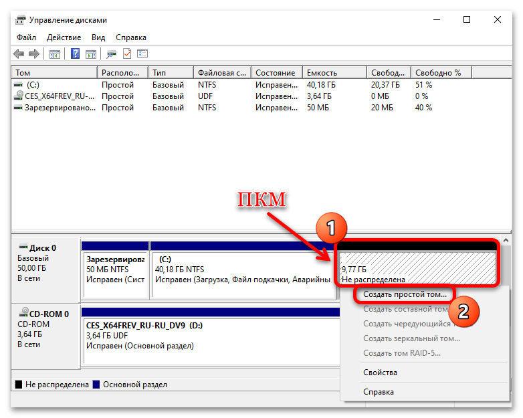Select the 9,77 ГБ Не распределена region

point(417,264)
